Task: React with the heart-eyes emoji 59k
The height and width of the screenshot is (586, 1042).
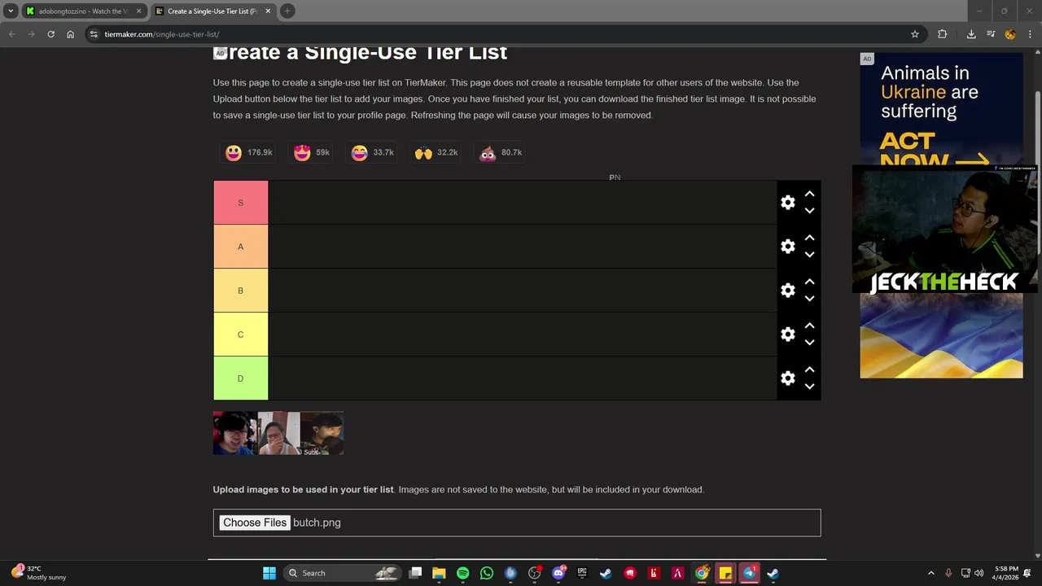Action: (x=312, y=153)
